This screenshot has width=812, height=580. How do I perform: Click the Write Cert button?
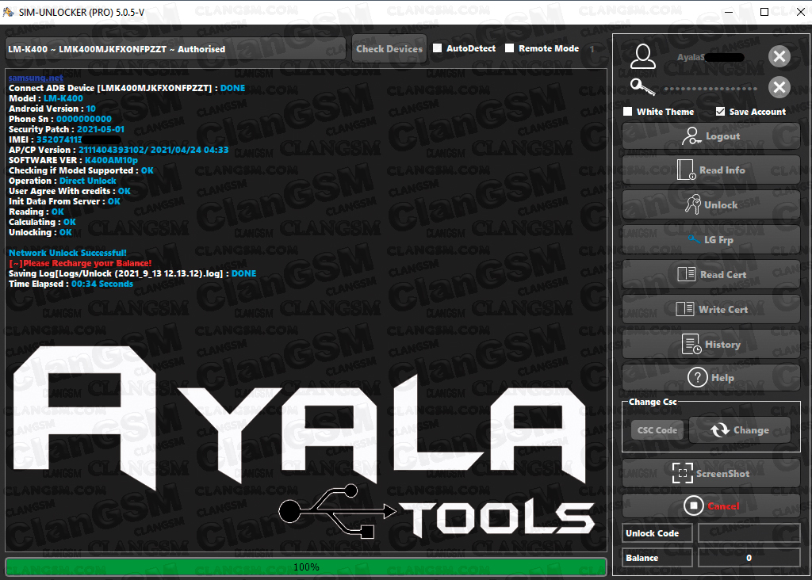coord(711,309)
